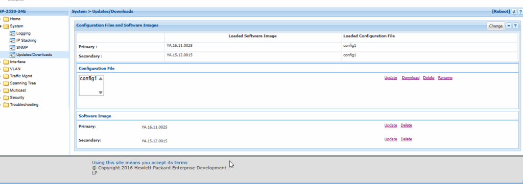Collapse the Configuration Files and Software Images panel
This screenshot has width=523, height=184.
509,25
